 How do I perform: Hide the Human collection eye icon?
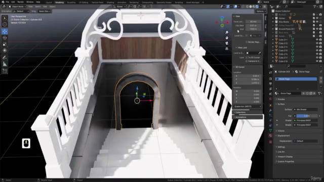pos(317,18)
